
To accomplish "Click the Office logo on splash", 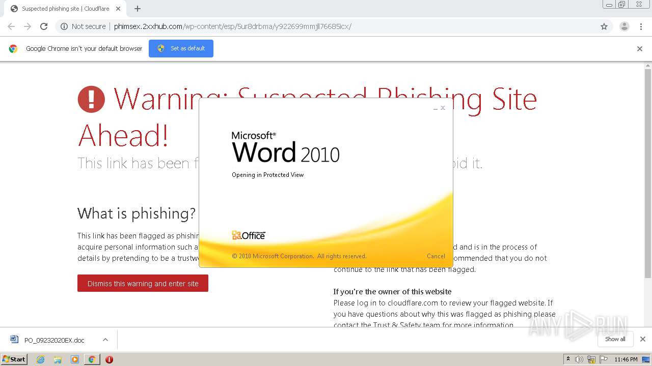I will [x=249, y=235].
